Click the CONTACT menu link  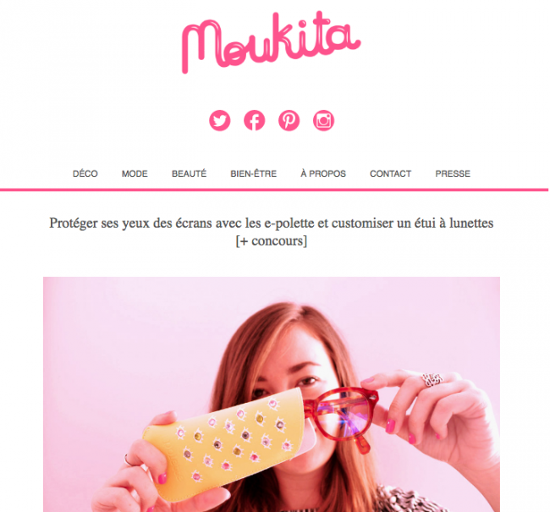[x=390, y=173]
